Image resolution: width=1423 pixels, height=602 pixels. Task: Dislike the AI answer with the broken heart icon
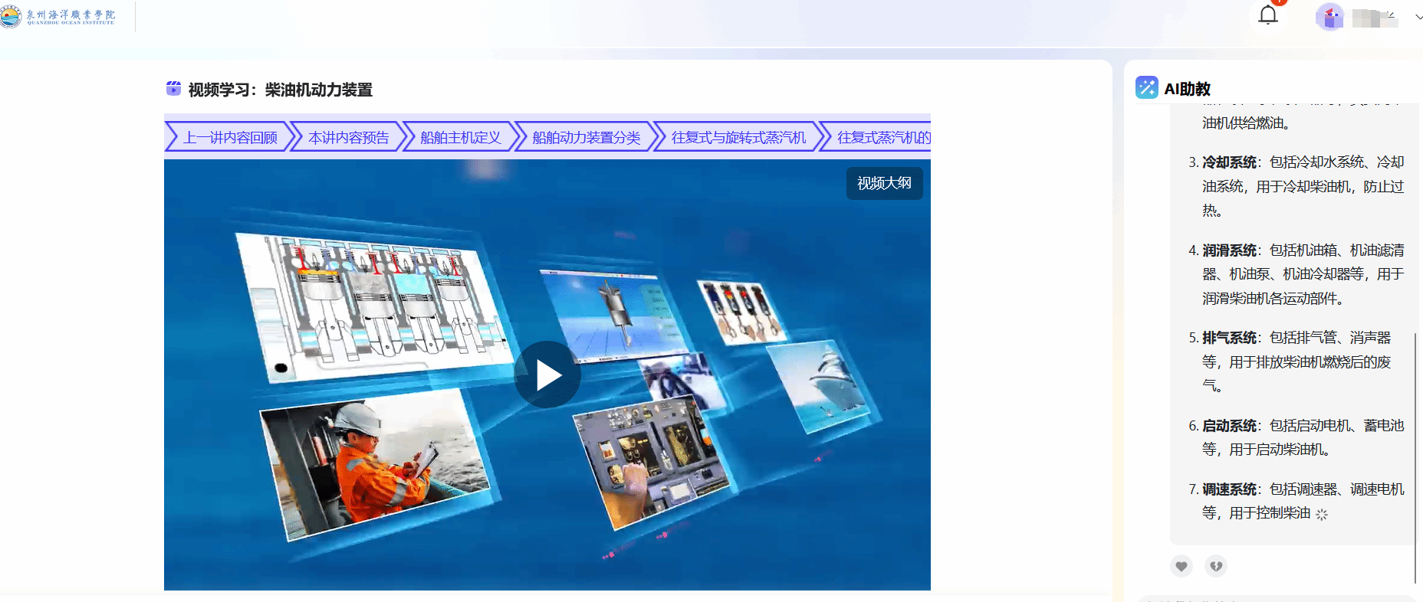tap(1216, 566)
